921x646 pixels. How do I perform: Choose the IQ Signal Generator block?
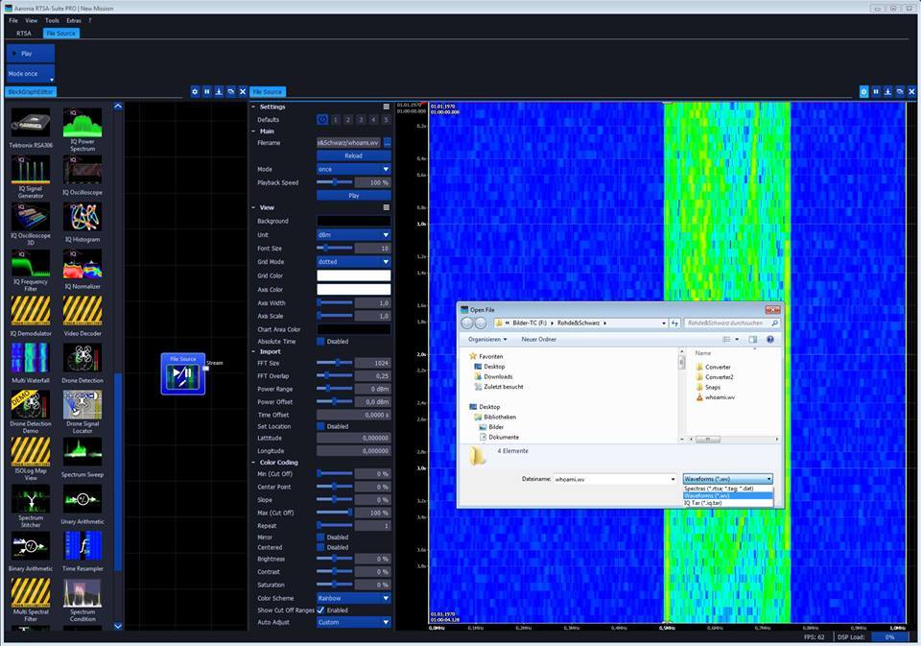[31, 177]
